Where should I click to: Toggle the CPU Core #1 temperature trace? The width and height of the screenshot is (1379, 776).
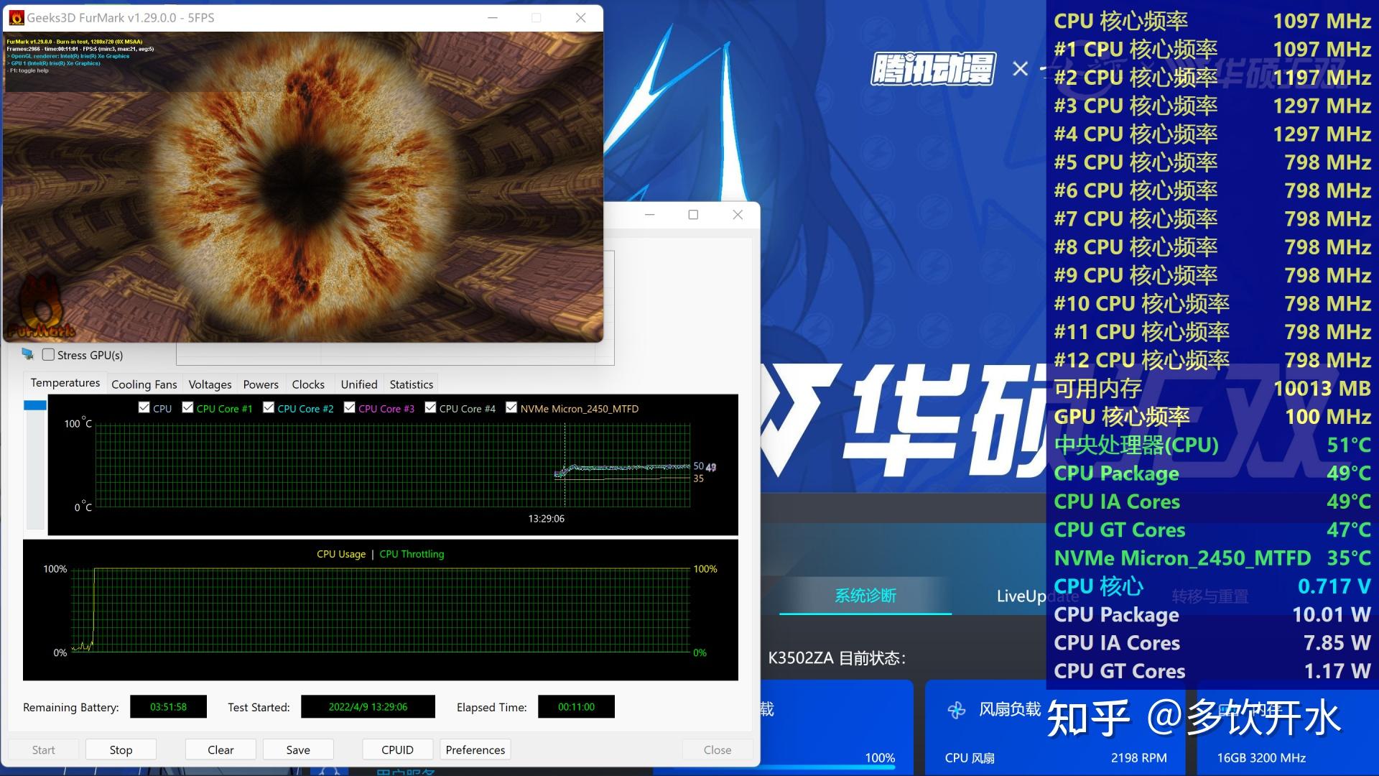coord(187,408)
